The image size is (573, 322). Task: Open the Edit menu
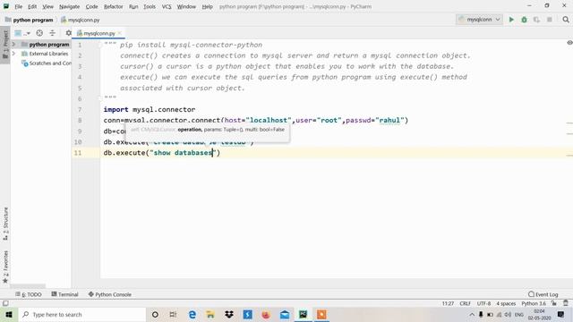coord(32,6)
